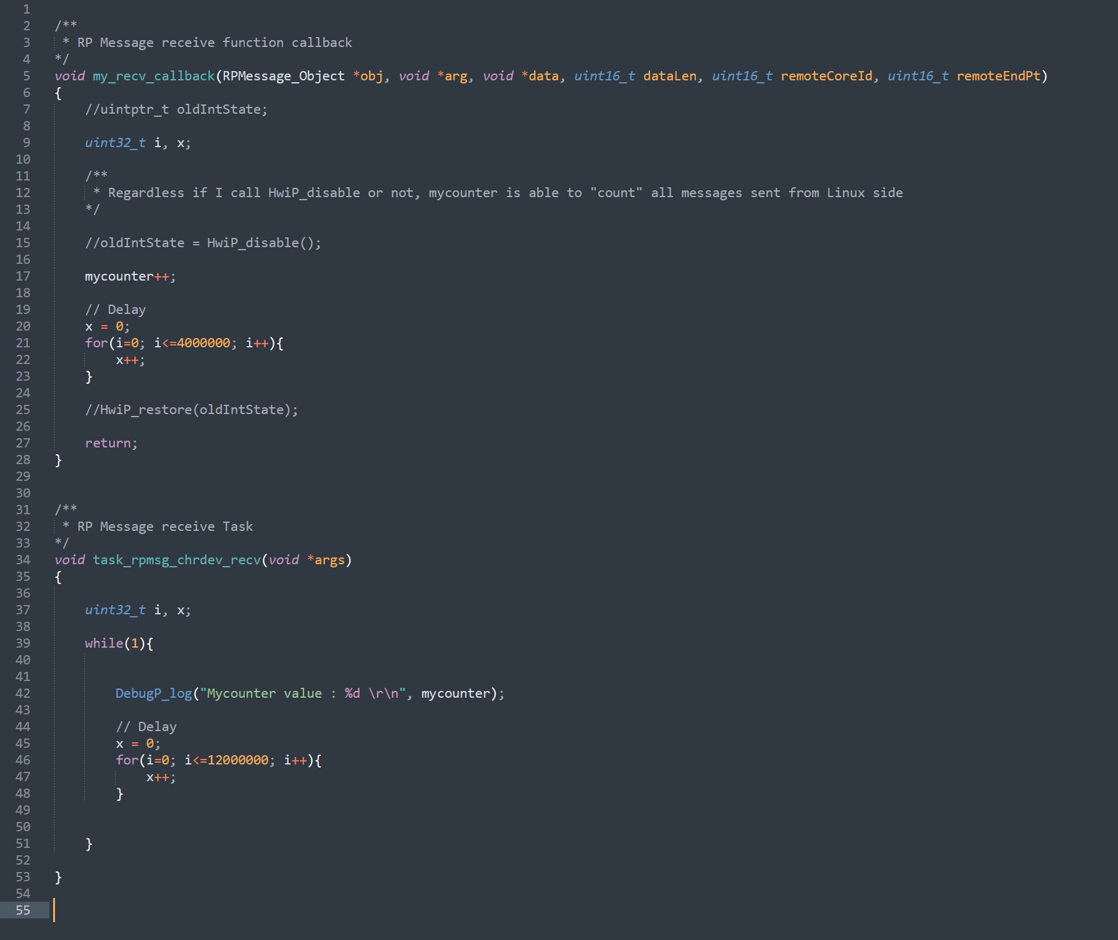
Task: Click the commented uintptr_t oldIntState declaration
Action: (x=176, y=109)
